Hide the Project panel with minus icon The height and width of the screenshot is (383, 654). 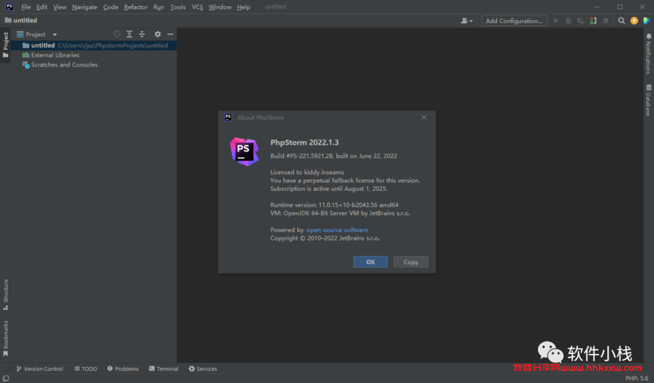click(x=170, y=34)
